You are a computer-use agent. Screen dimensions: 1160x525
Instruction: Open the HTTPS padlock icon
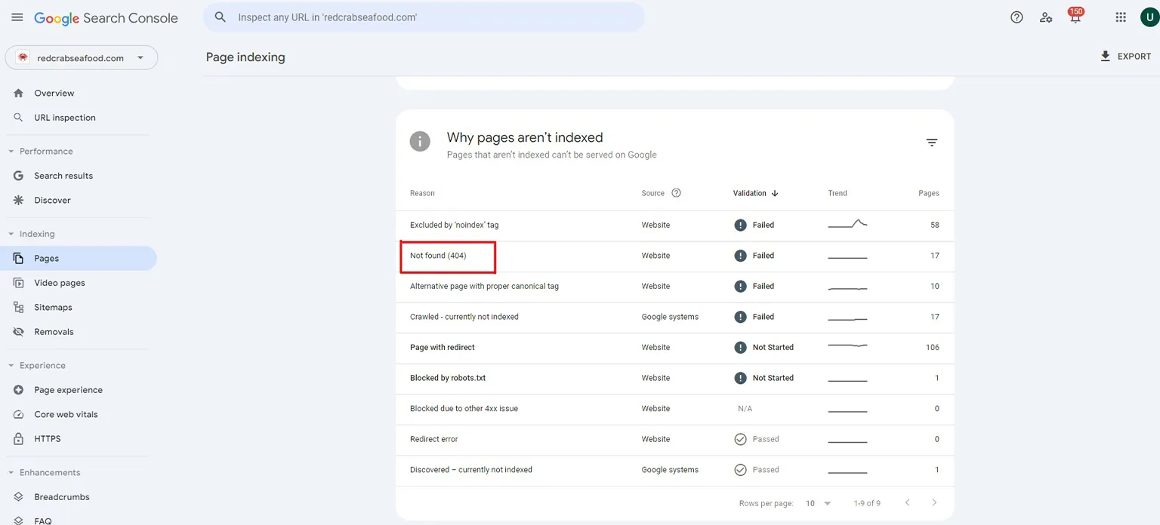point(18,438)
